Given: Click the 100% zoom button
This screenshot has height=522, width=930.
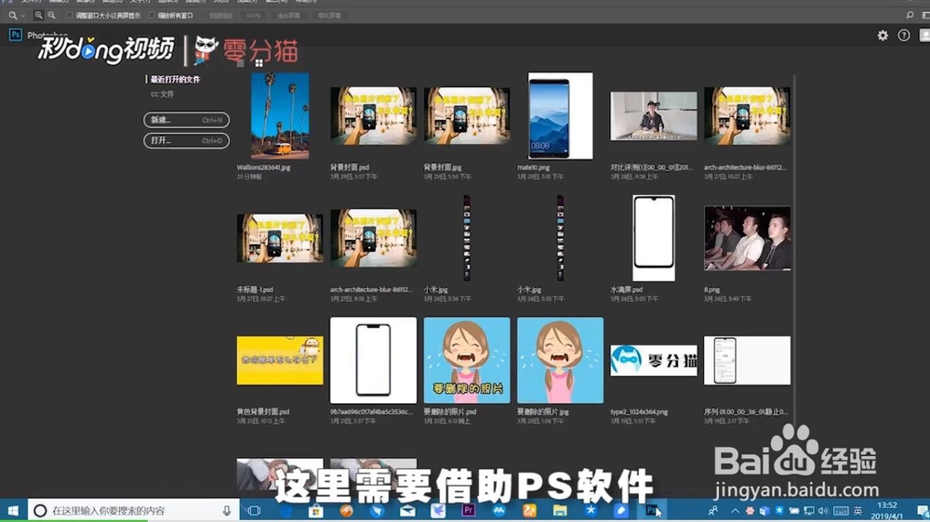Looking at the screenshot, I should tap(253, 16).
